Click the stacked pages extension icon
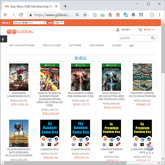 95,15
